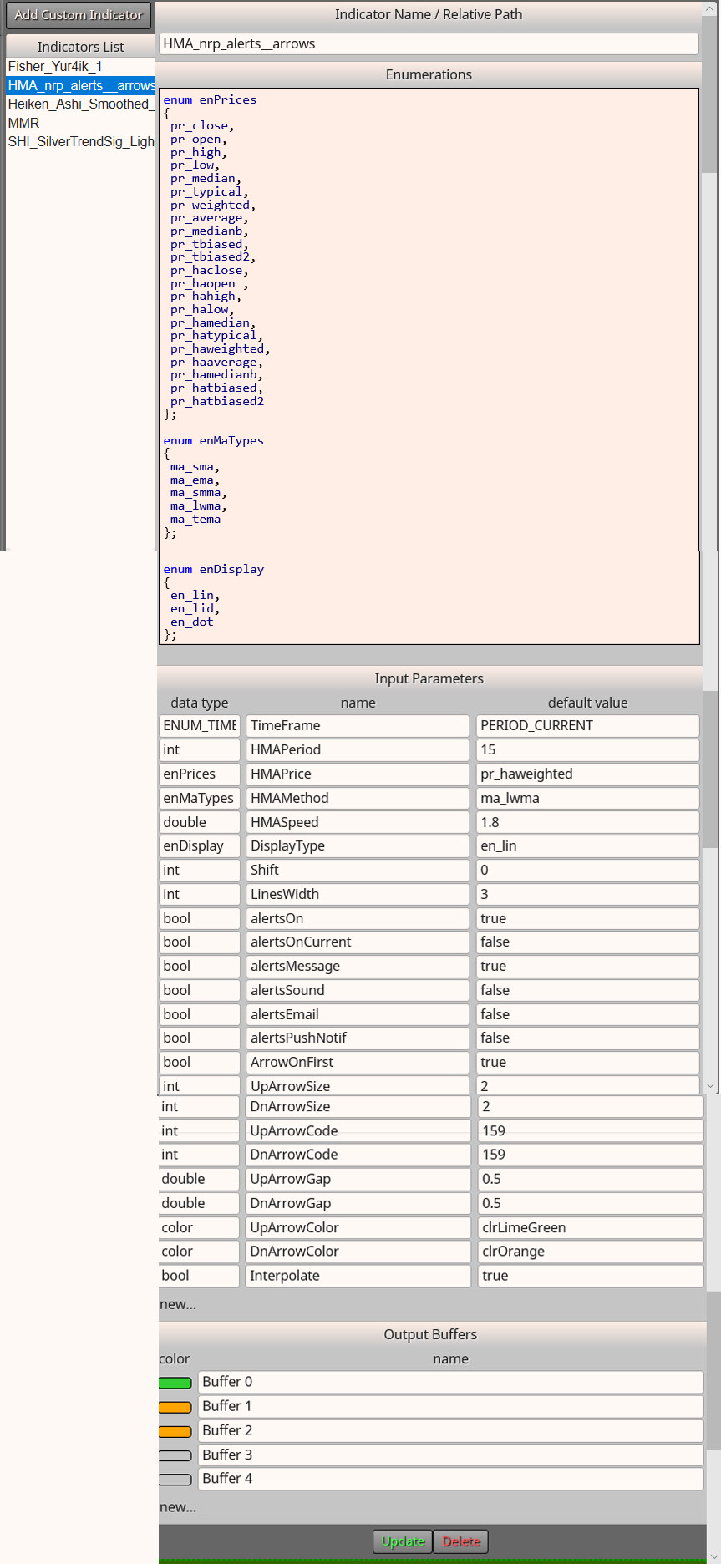Screen dimensions: 721x1564
Task: Edit the enPrices data type field
Action: [200, 774]
